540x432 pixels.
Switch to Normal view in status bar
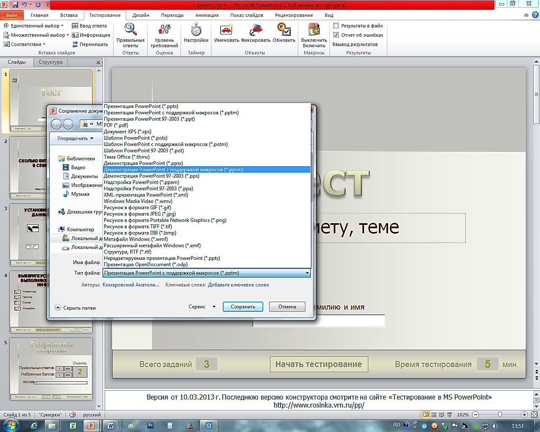(x=426, y=415)
